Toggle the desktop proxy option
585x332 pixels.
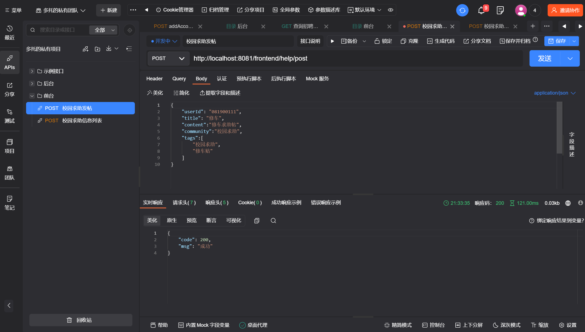click(253, 325)
